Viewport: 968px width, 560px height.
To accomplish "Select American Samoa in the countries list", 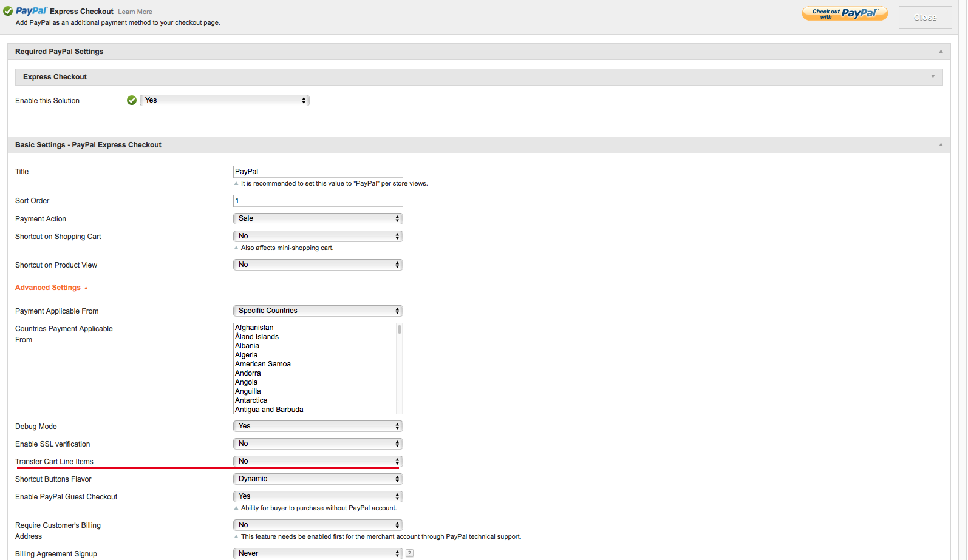I will pos(263,364).
